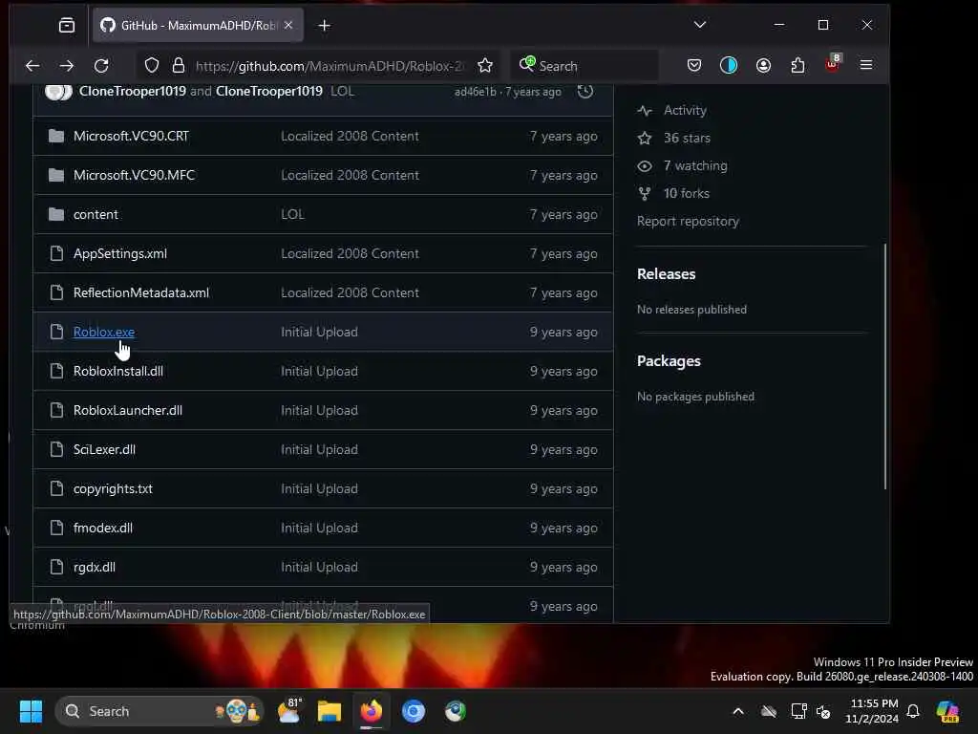Open fmodex.dll file
The image size is (978, 734).
tap(103, 528)
